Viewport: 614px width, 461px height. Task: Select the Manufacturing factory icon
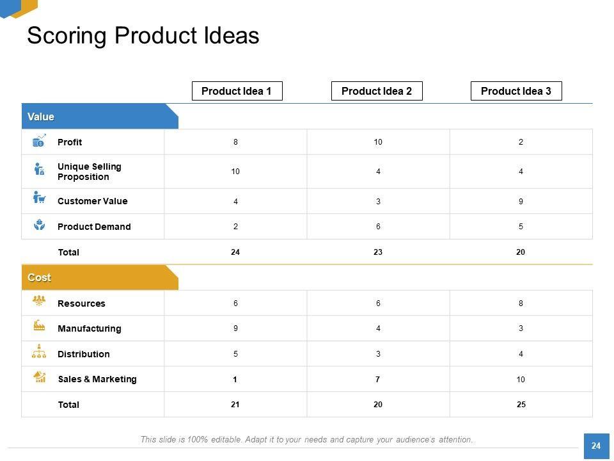(39, 326)
